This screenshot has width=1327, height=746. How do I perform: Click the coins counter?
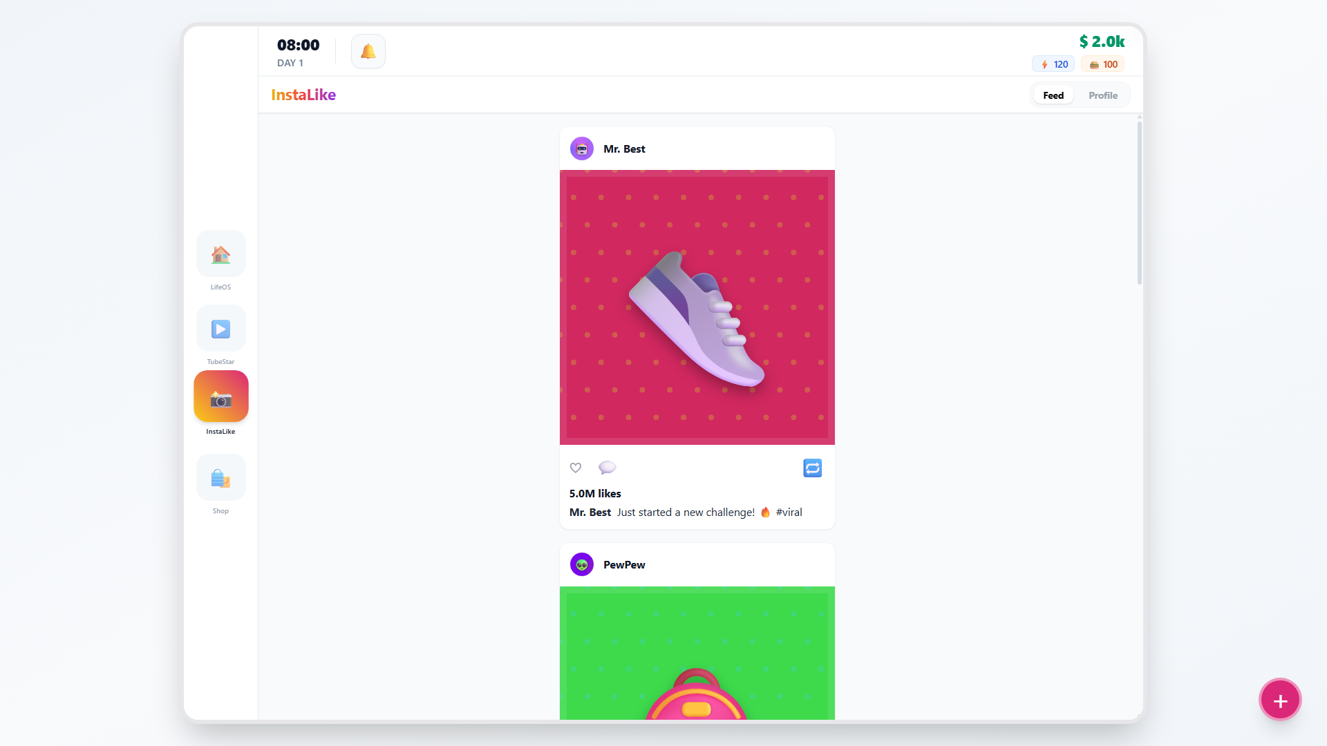coord(1102,64)
